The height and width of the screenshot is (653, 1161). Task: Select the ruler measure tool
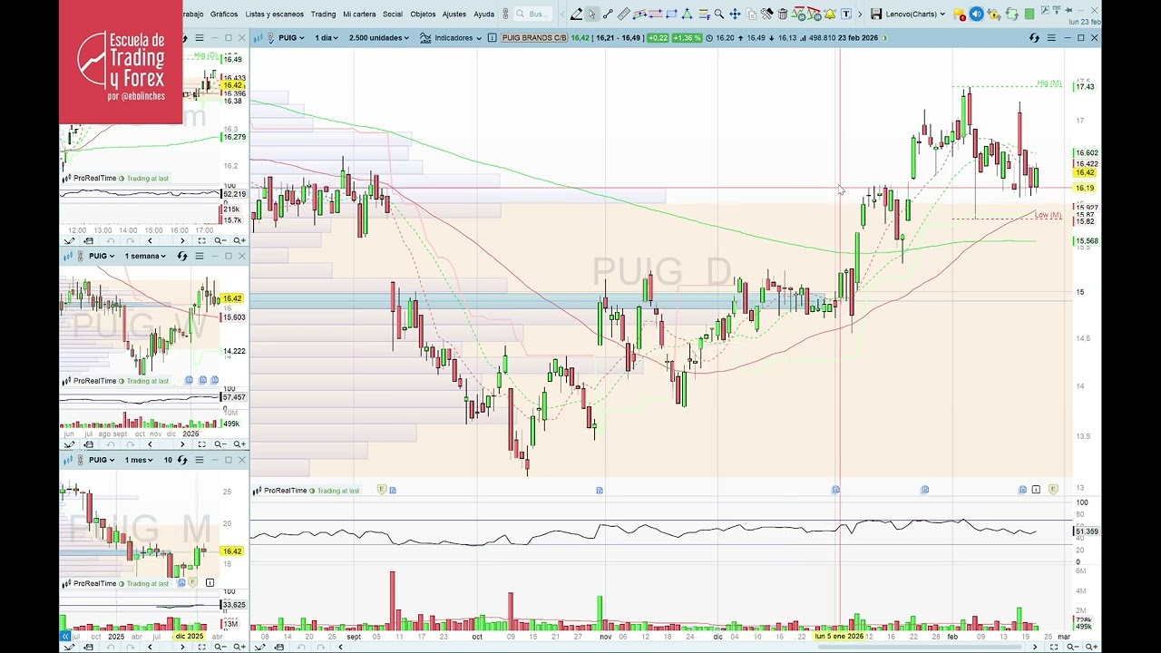pyautogui.click(x=624, y=14)
